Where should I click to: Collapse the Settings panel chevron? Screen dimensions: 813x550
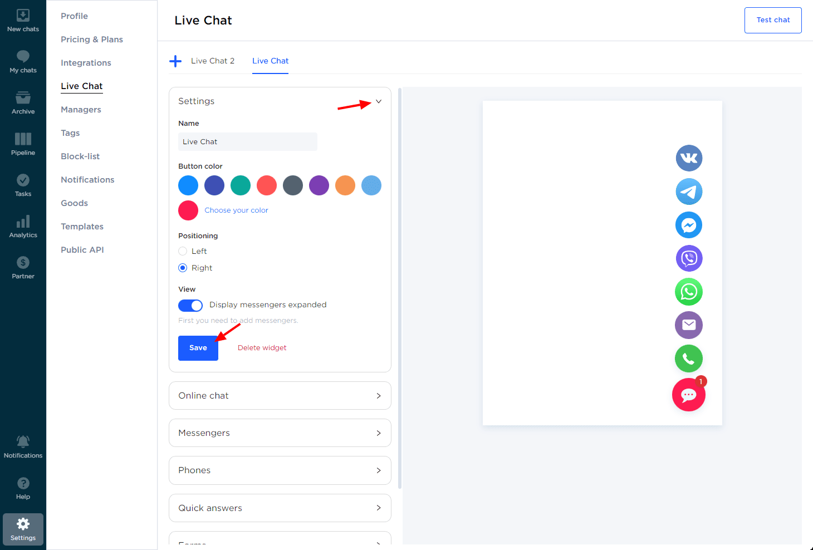(379, 101)
